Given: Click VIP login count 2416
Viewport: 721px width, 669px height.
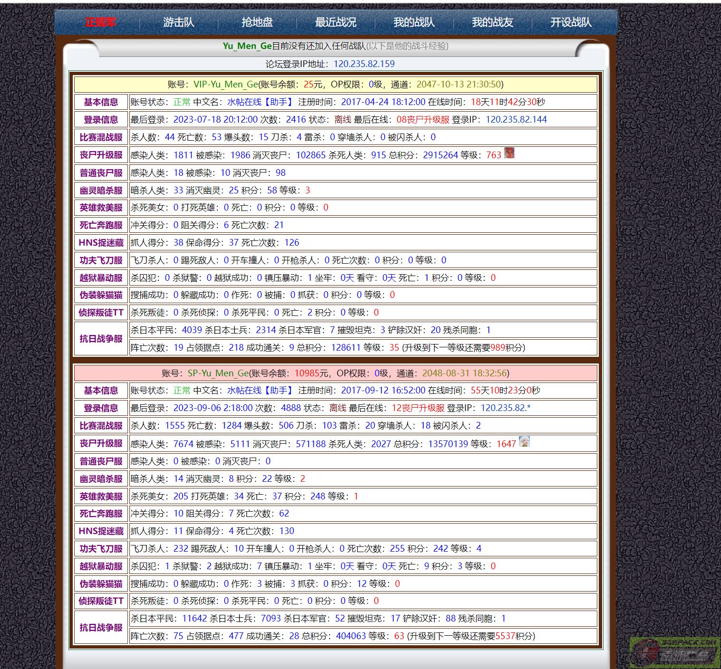Looking at the screenshot, I should coord(296,120).
